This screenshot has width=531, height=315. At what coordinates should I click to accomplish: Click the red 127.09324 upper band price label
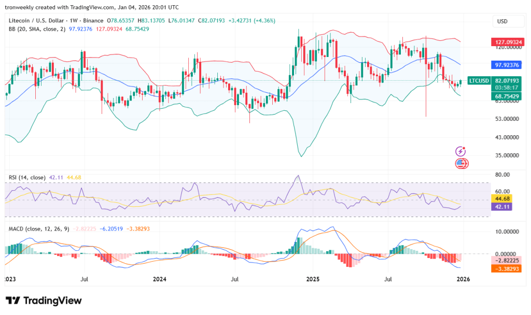[x=506, y=42]
